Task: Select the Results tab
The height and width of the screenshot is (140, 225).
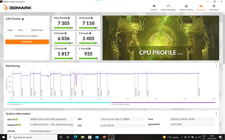Action: point(201,8)
